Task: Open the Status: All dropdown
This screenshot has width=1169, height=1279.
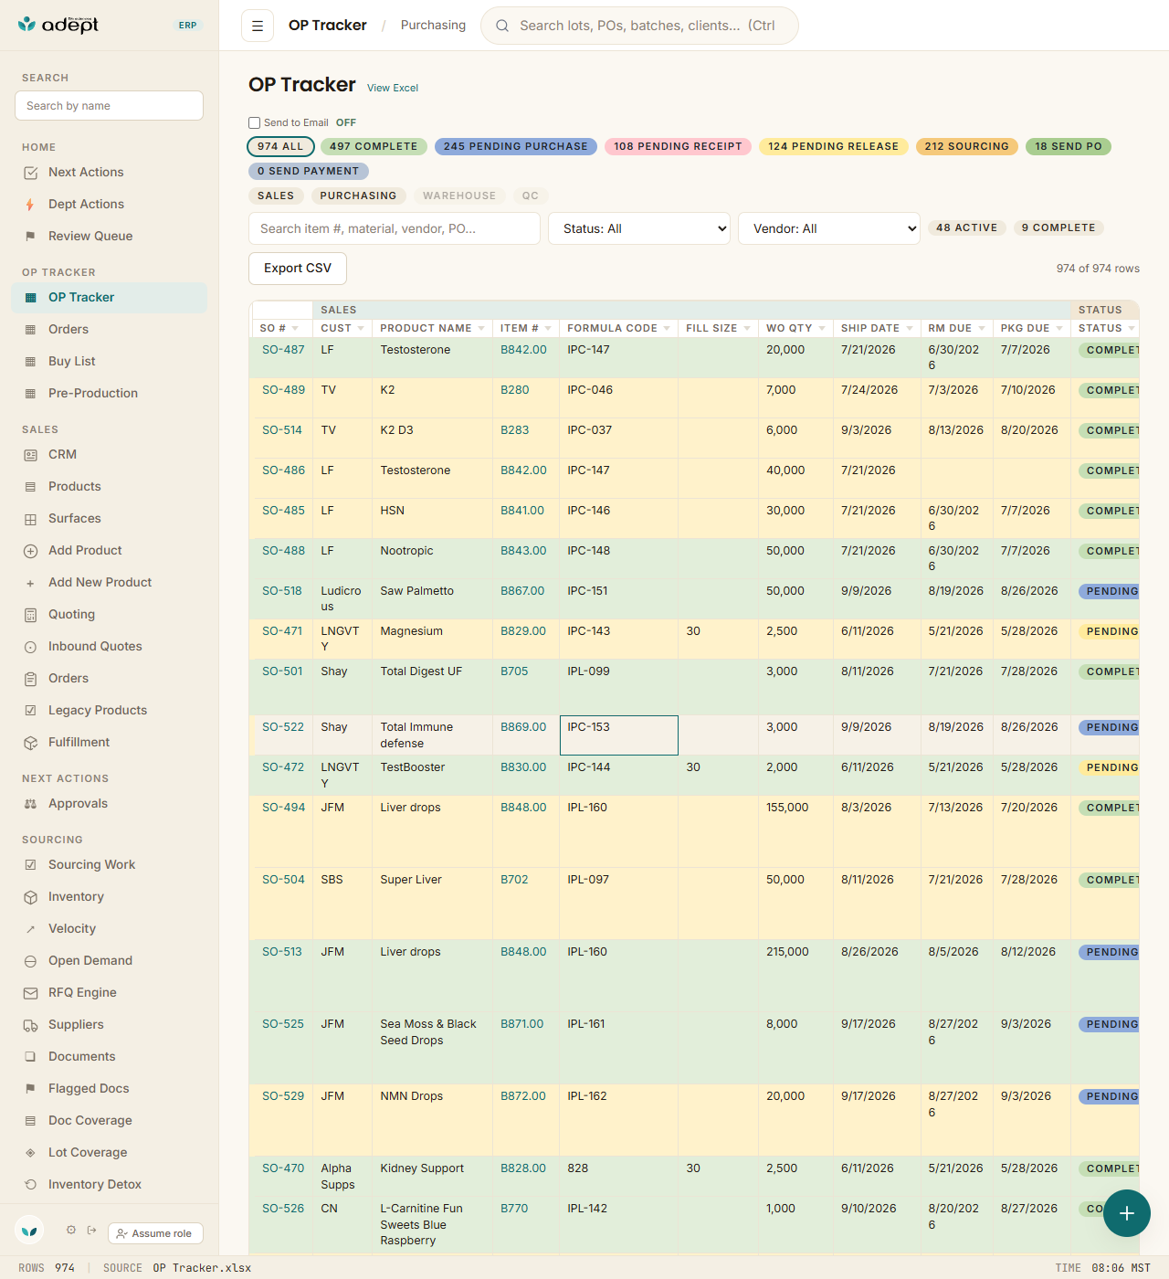Action: point(639,228)
